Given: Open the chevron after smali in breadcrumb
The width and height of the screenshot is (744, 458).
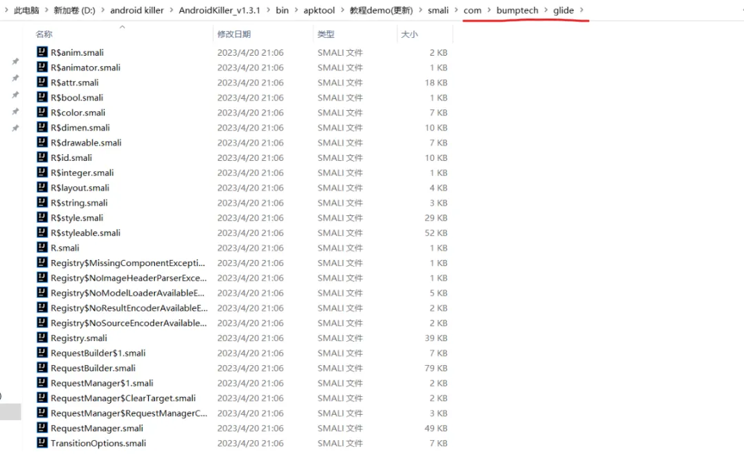Looking at the screenshot, I should tap(456, 10).
